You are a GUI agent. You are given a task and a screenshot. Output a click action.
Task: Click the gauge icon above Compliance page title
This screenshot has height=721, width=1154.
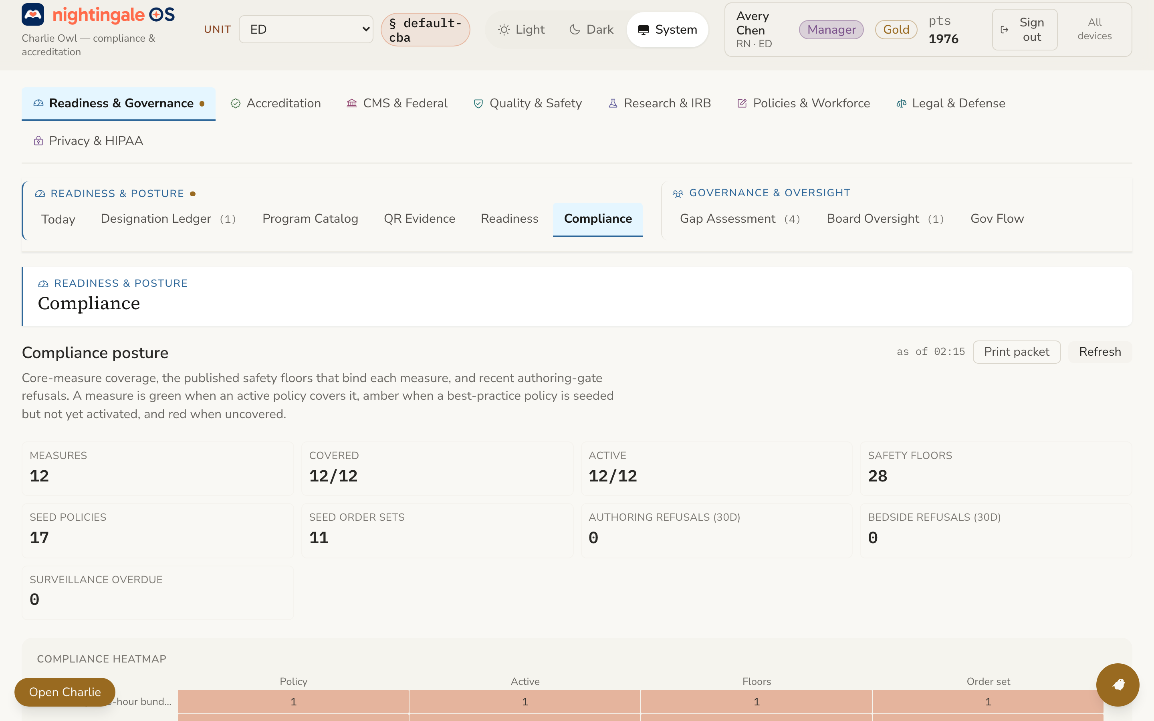point(43,284)
